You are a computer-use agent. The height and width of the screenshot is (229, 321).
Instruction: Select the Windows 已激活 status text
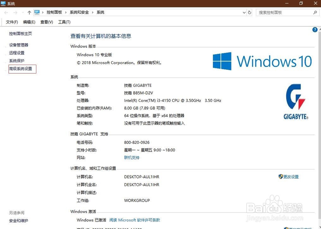pyautogui.click(x=91, y=220)
